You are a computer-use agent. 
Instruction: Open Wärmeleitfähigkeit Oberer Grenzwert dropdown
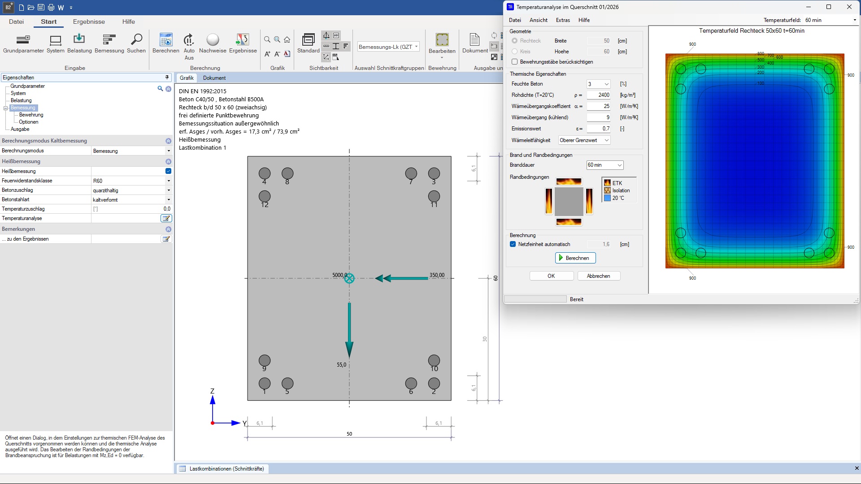(584, 140)
